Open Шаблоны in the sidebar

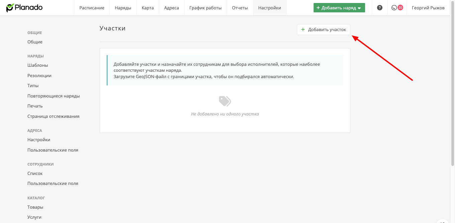38,65
